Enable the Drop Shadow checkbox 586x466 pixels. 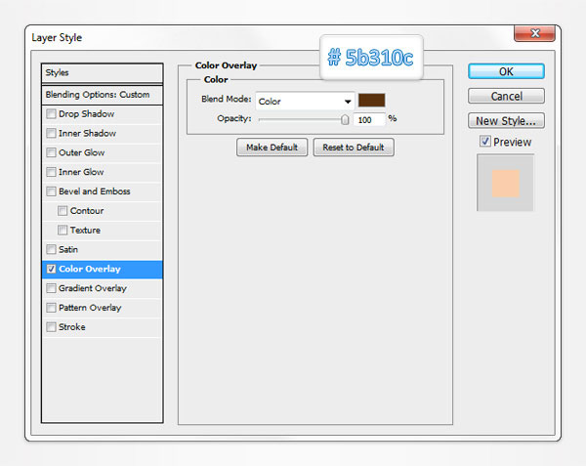click(x=51, y=113)
